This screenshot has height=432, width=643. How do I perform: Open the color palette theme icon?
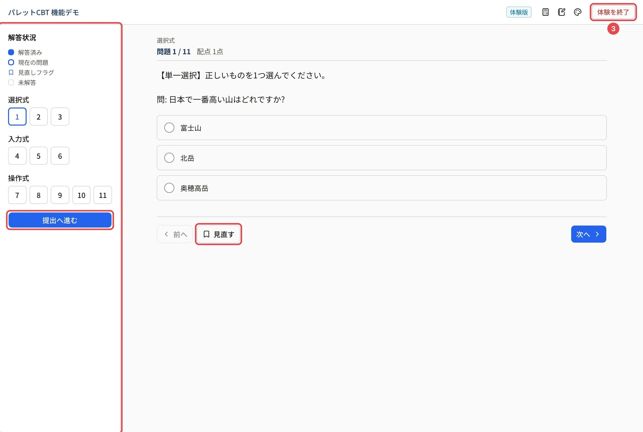pyautogui.click(x=577, y=12)
